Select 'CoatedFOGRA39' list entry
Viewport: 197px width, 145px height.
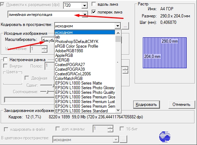click(70, 69)
